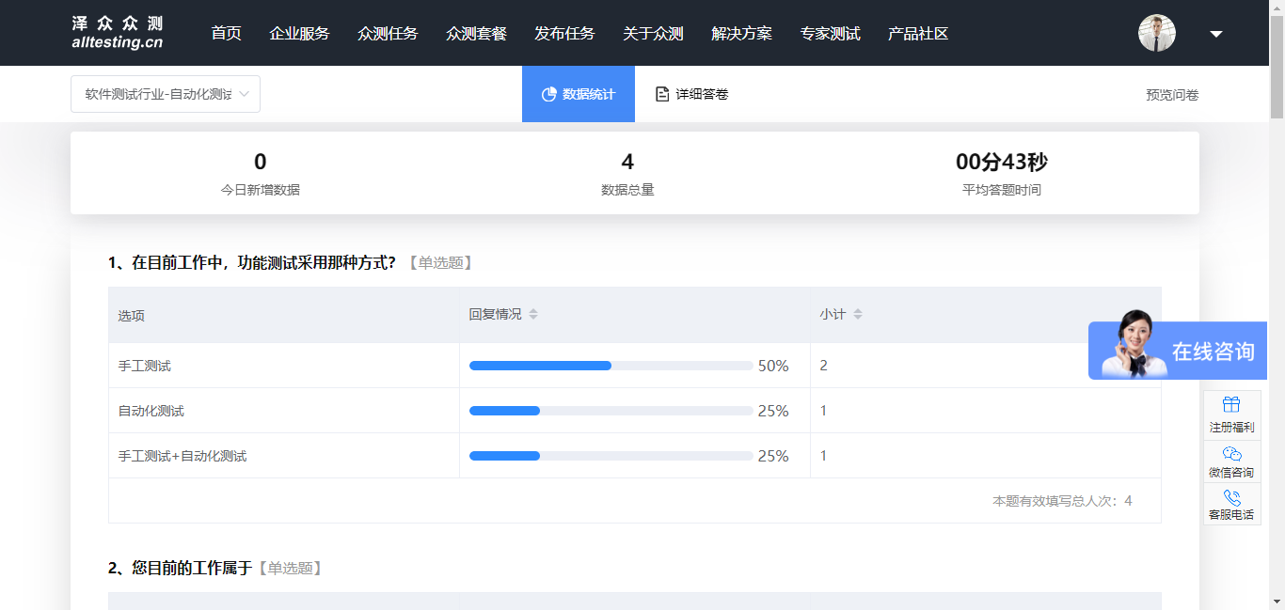Click the subtotal 2 in 手工测试 row
The height and width of the screenshot is (610, 1285).
[824, 366]
